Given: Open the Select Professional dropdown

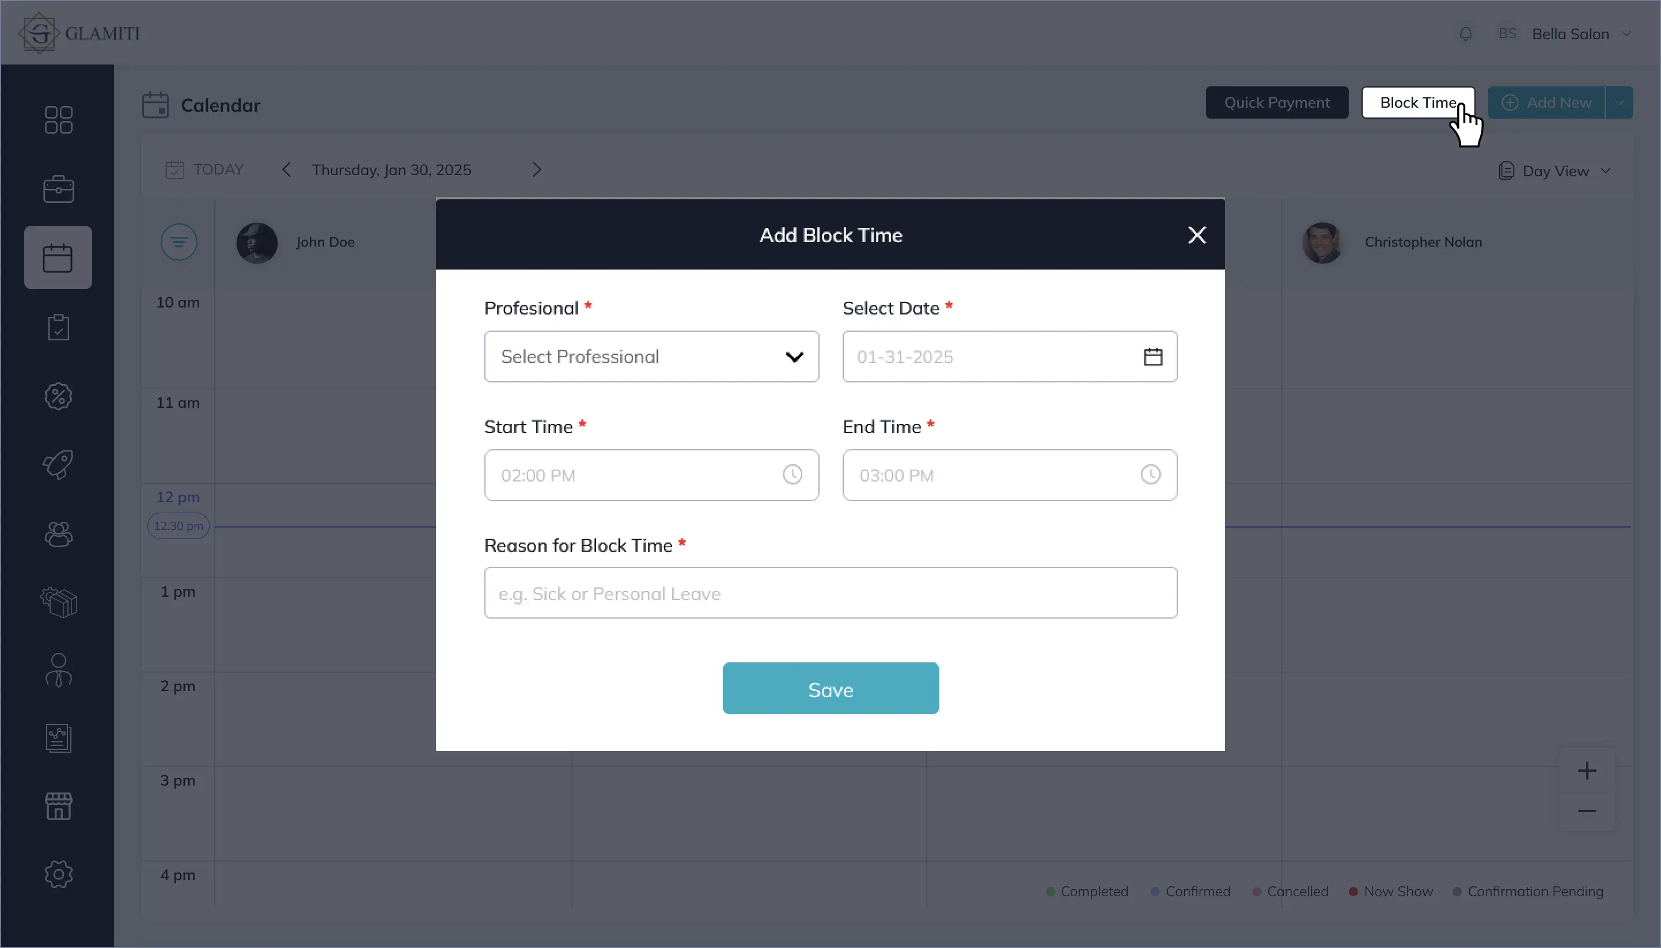Looking at the screenshot, I should 651,357.
